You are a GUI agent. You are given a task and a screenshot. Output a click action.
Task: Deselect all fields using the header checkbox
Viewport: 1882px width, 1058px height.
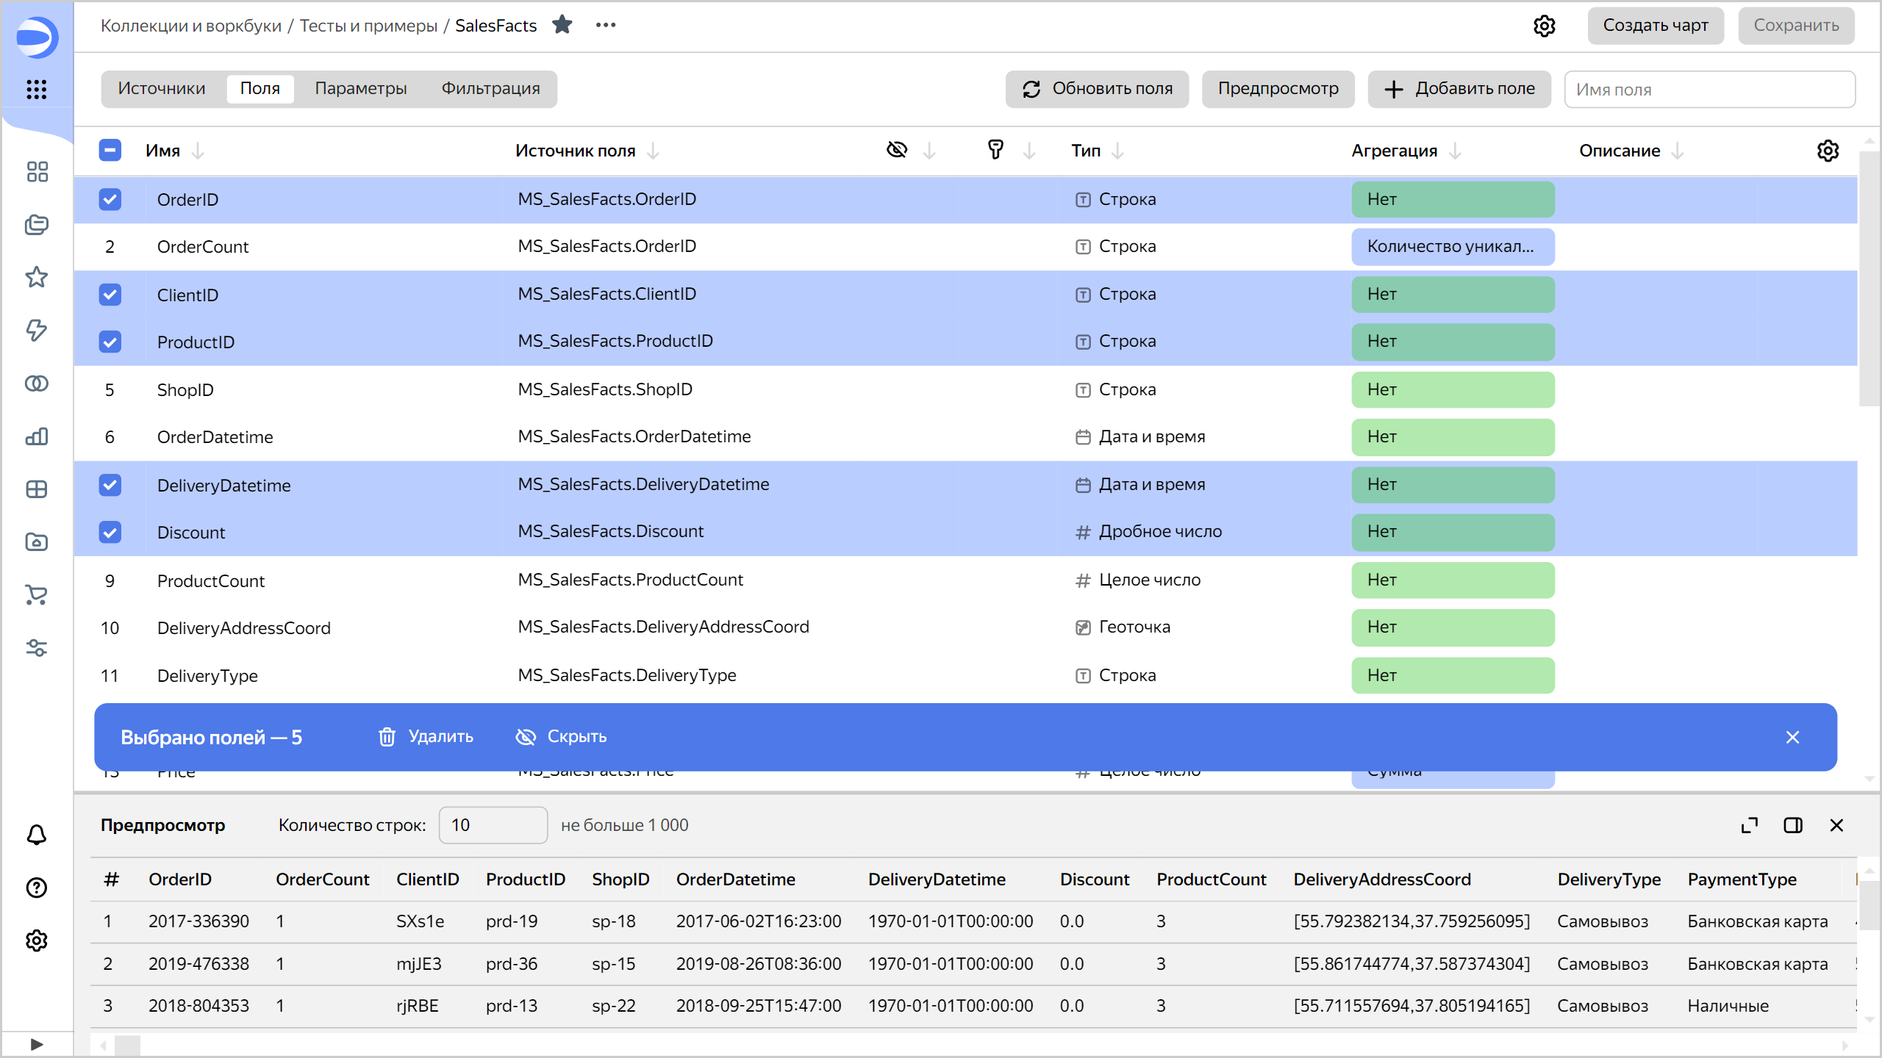point(110,150)
